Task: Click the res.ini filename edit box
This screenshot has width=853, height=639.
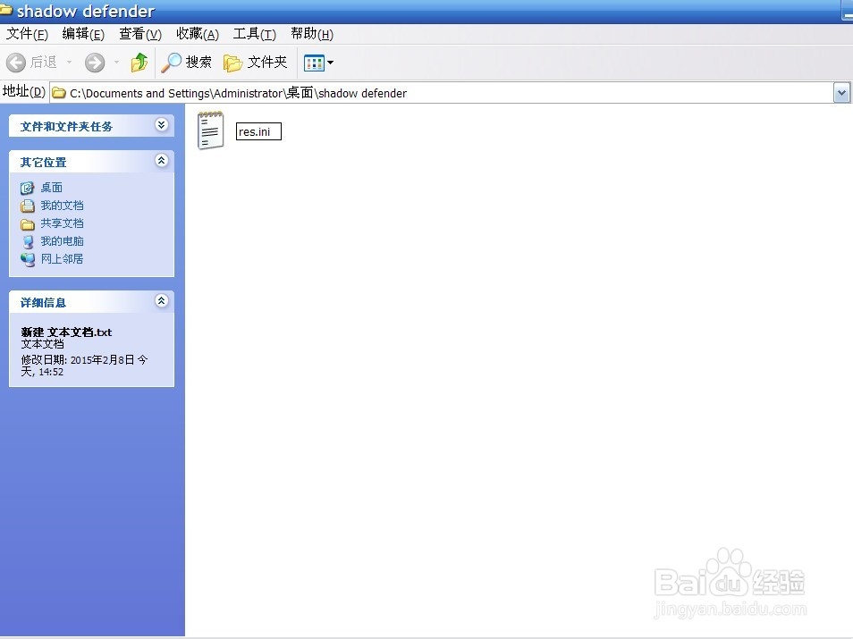Action: click(x=258, y=131)
